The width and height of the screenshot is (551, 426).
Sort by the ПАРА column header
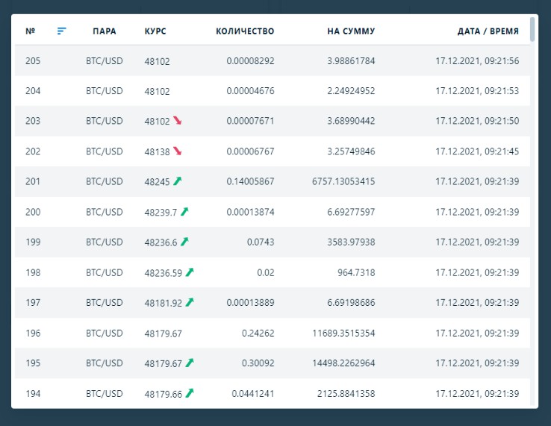point(104,31)
